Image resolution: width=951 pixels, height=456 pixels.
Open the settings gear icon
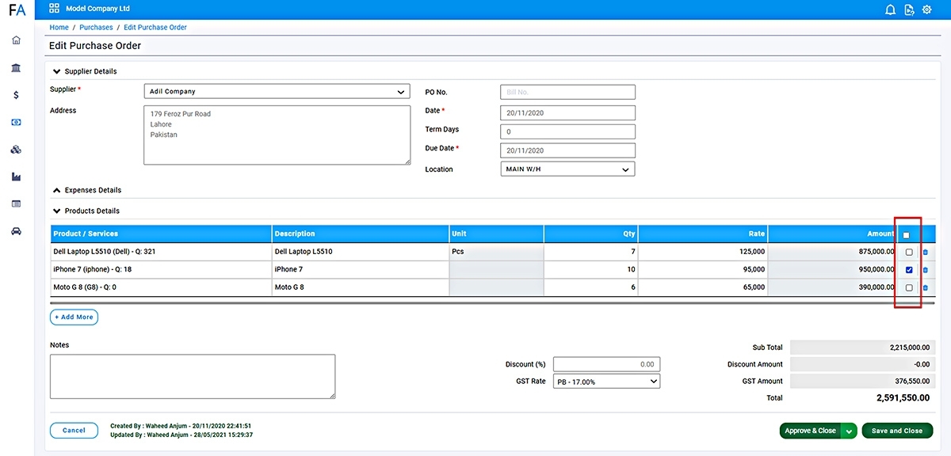(926, 9)
